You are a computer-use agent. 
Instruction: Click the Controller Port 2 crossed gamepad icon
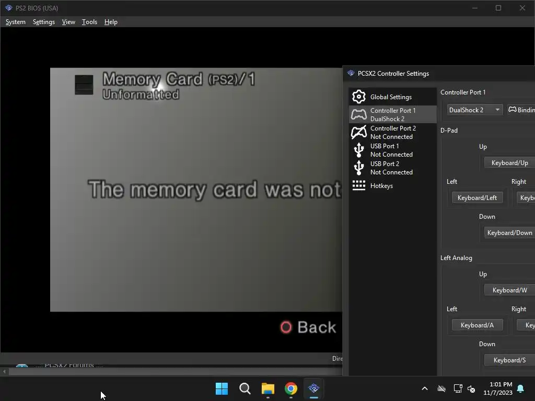click(358, 132)
